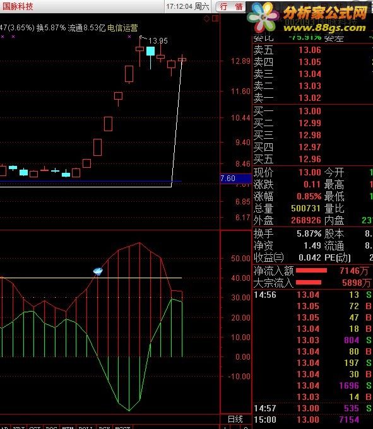Click the 换手 turnover 5.87% in the quote panel
373x429 pixels.
309,233
